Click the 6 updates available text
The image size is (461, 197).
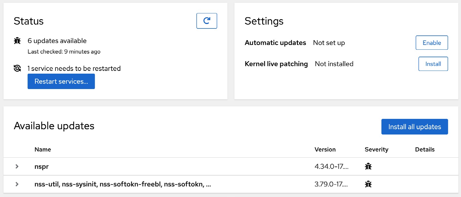57,41
